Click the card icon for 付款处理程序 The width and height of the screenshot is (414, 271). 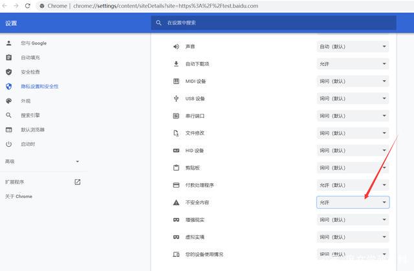click(x=176, y=185)
